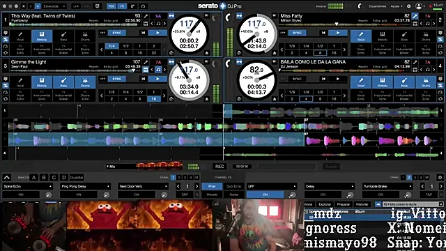Click the Guardar button
Viewport: 446px width, 251px height.
(77, 177)
